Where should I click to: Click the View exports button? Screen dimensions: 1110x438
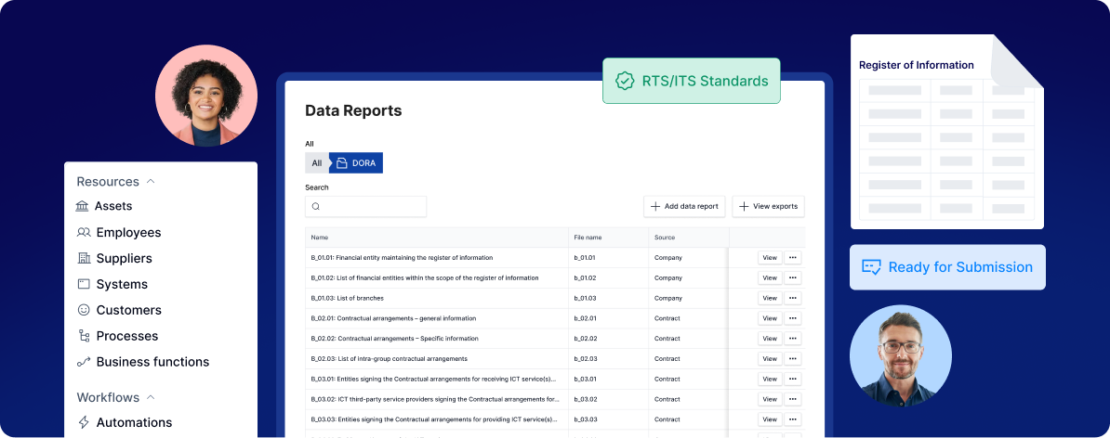768,206
